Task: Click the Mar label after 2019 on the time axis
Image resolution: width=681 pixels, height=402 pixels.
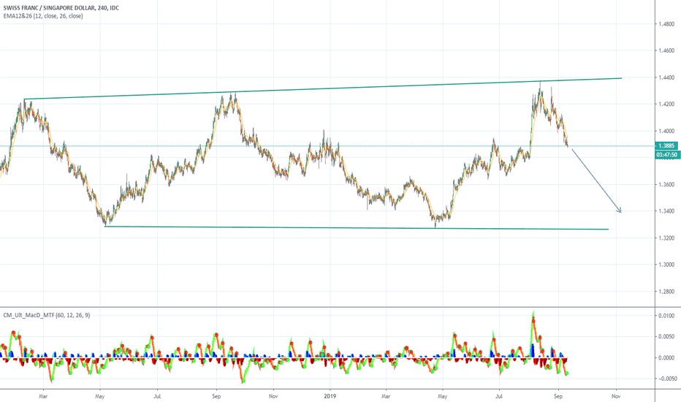Action: pyautogui.click(x=386, y=396)
